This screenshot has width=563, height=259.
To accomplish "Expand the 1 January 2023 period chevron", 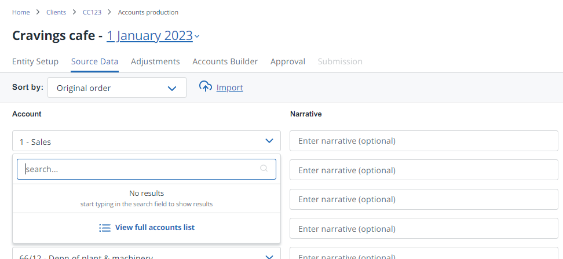I will click(x=197, y=37).
